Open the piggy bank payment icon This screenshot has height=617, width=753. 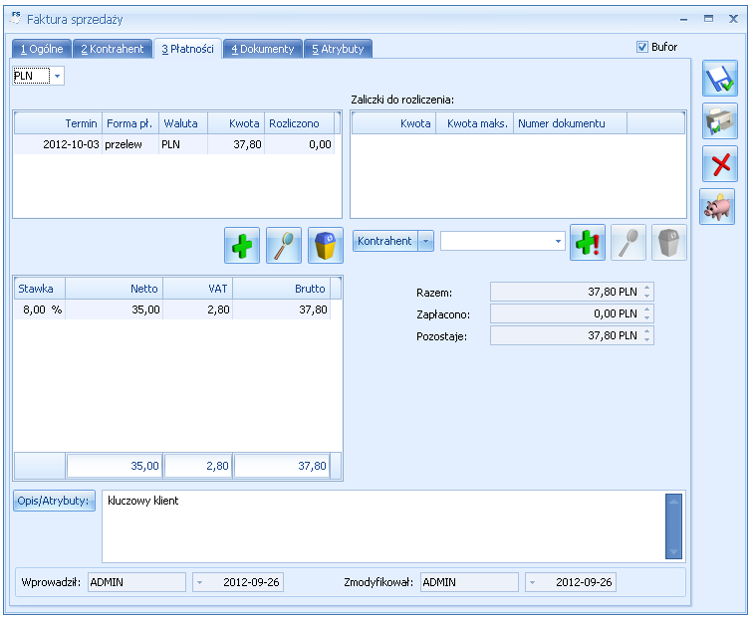click(717, 207)
